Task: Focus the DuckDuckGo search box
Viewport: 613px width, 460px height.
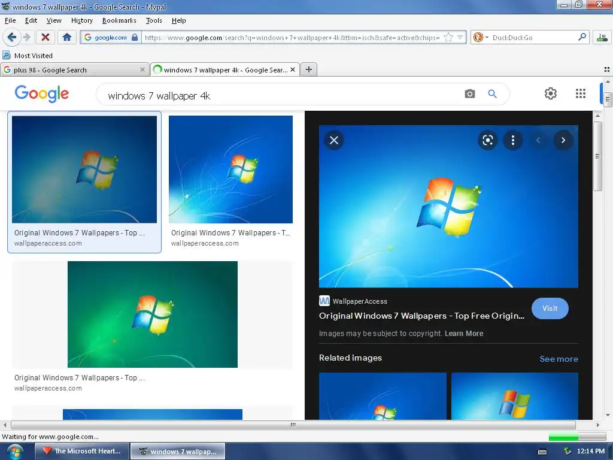Action: (x=533, y=38)
